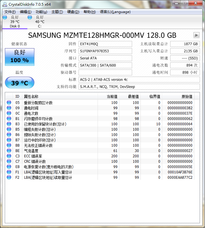Click status orb for attribute C3 ECC 错误率
The image size is (205, 228).
click(9, 156)
